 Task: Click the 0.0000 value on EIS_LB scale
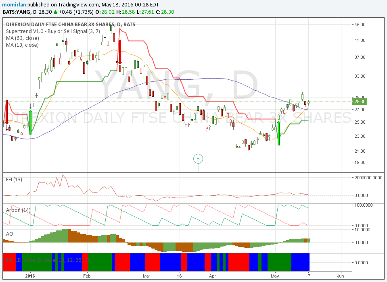(x=361, y=263)
